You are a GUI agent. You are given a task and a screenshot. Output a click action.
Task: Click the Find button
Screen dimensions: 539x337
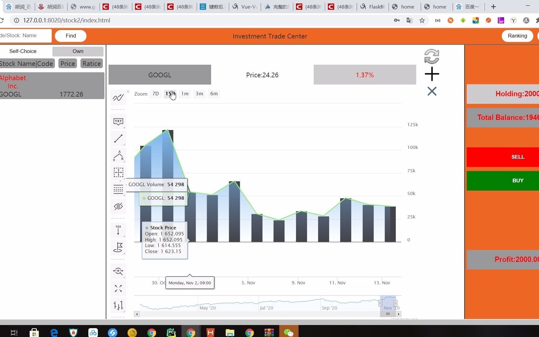[71, 36]
